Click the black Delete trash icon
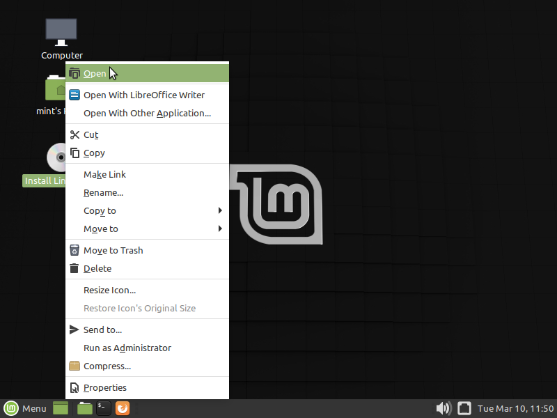The height and width of the screenshot is (418, 557). [74, 268]
